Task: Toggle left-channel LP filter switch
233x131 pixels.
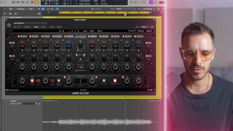Action: pos(10,43)
